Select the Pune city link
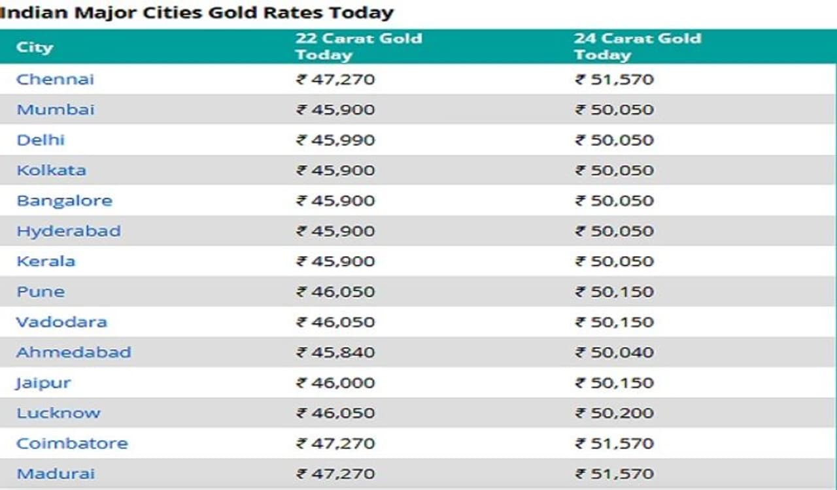The height and width of the screenshot is (490, 837). pyautogui.click(x=41, y=291)
